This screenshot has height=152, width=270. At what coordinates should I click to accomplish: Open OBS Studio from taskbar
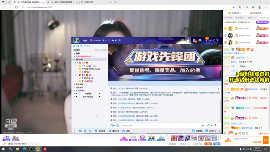click(x=31, y=149)
